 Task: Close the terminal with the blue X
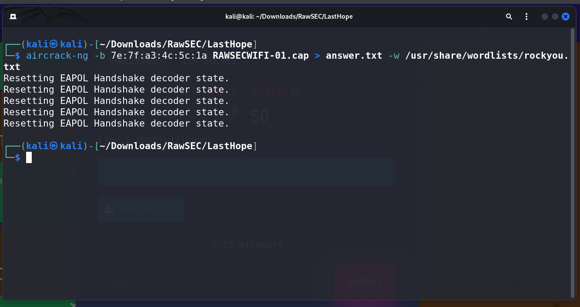[x=566, y=17]
